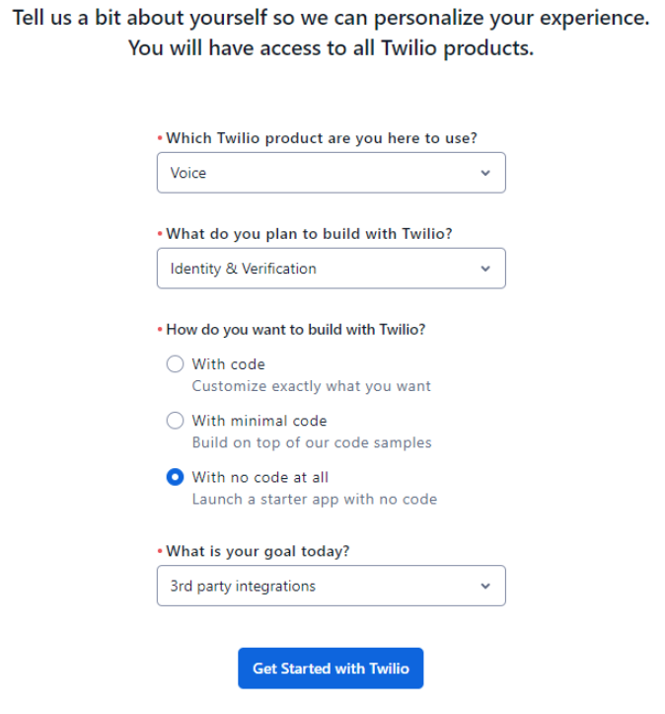This screenshot has width=665, height=714.
Task: Select the With code radio button
Action: click(175, 364)
